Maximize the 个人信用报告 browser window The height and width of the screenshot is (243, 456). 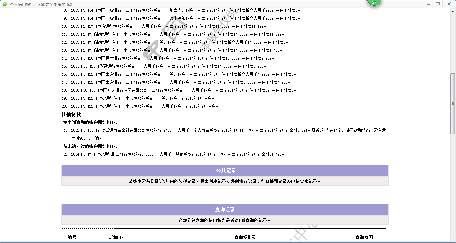(x=438, y=4)
